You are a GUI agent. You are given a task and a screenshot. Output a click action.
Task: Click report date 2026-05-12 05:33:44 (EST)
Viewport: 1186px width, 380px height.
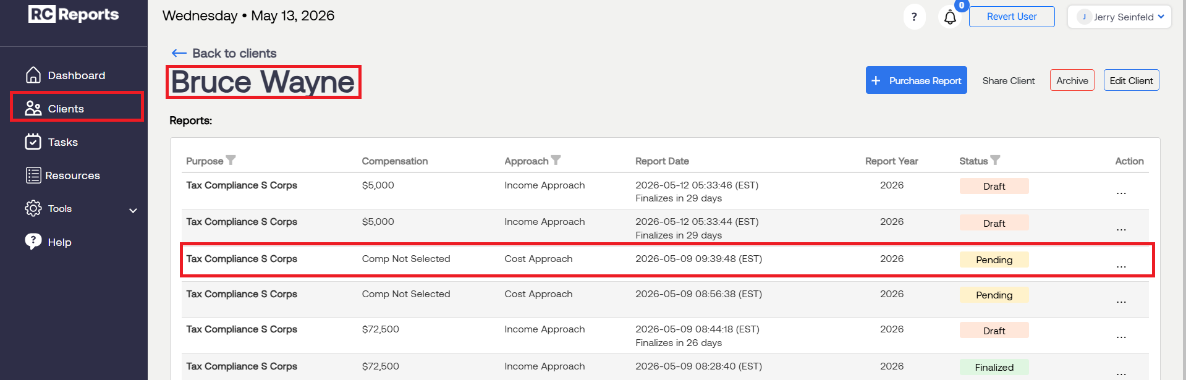697,221
